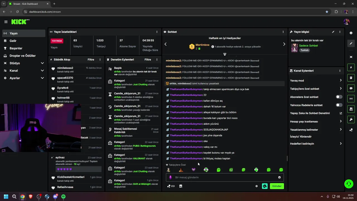Open Hesap yaşı kısıtlaması options chevron
This screenshot has height=201, width=357.
[x=341, y=121]
